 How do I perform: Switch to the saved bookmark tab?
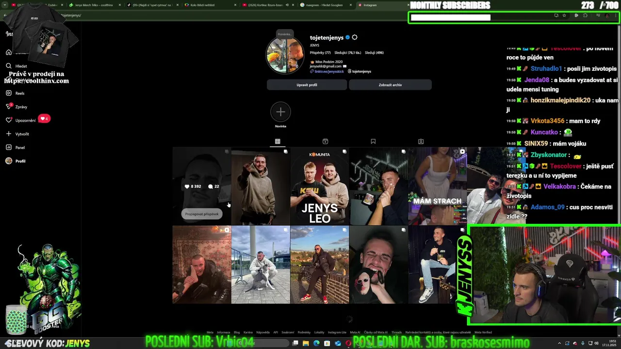pos(373,142)
